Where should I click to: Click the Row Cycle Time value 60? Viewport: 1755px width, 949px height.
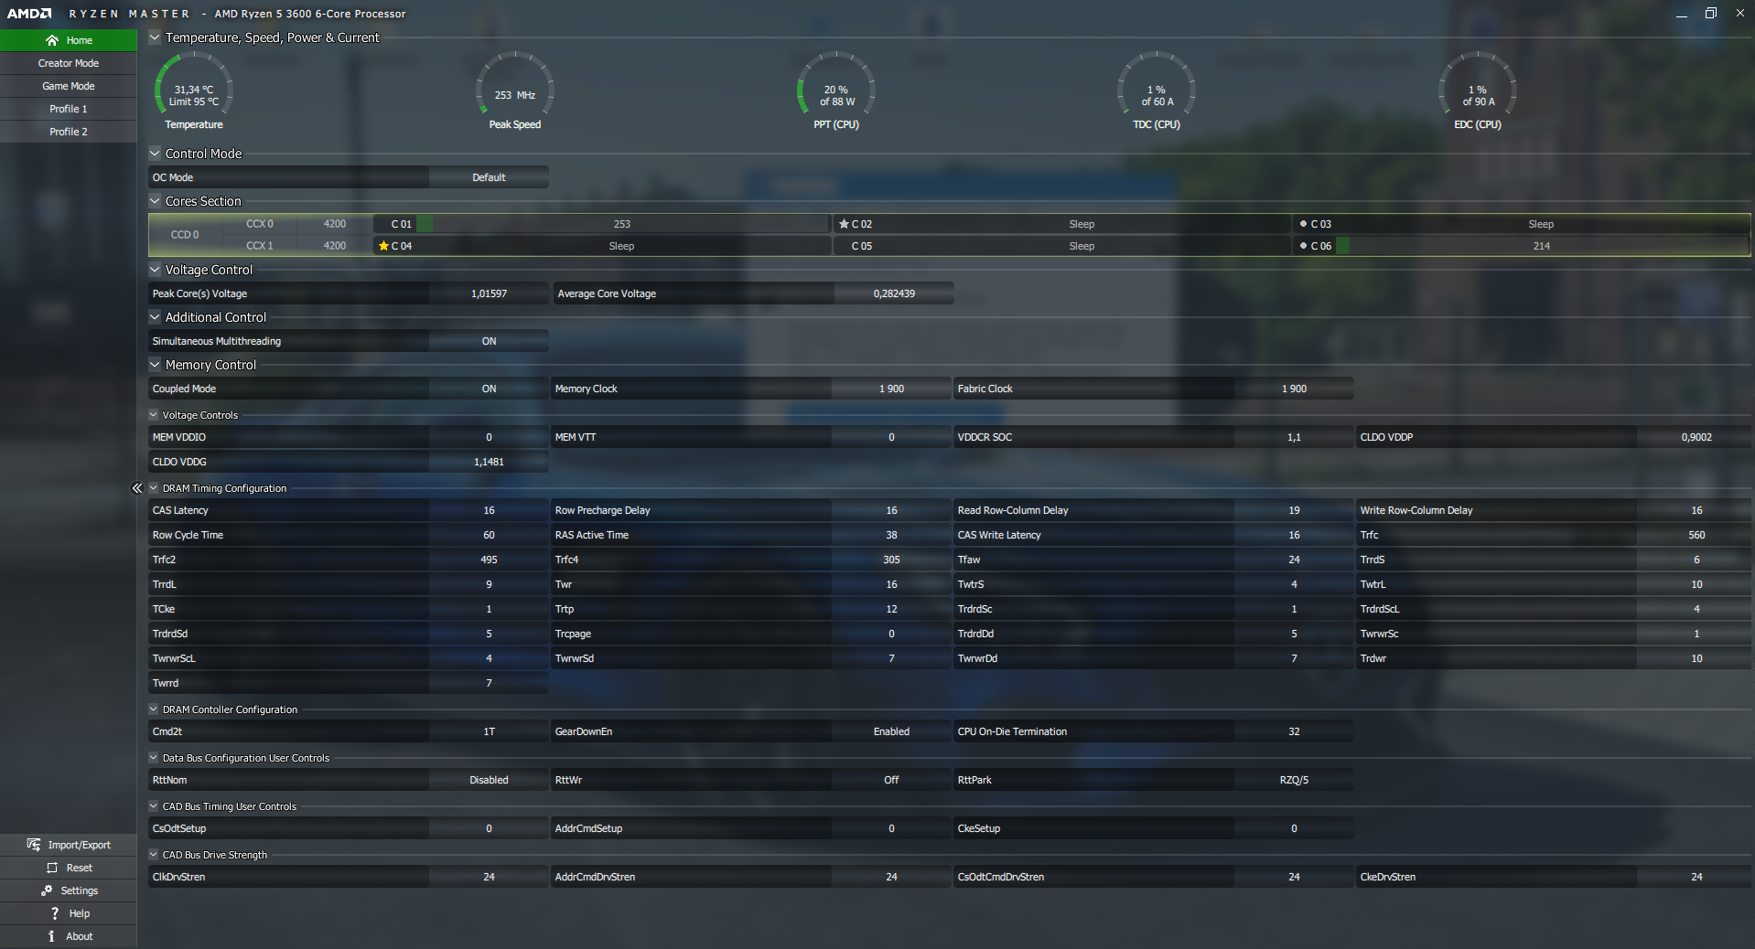[x=489, y=535]
